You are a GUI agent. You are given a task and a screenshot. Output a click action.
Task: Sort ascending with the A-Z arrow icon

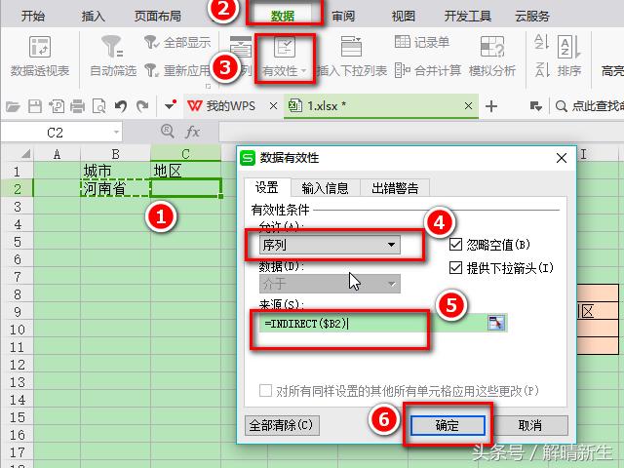(x=542, y=42)
